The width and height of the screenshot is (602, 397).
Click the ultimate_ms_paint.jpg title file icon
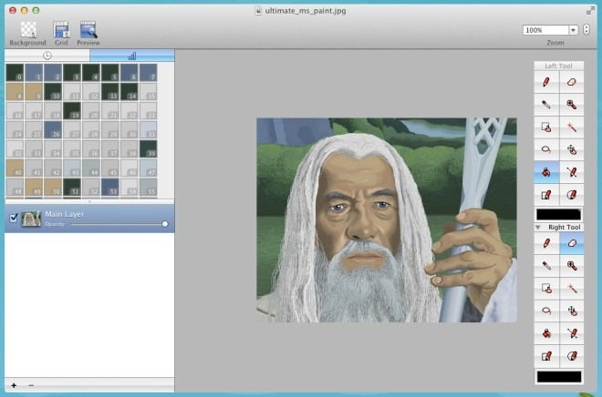[x=258, y=11]
